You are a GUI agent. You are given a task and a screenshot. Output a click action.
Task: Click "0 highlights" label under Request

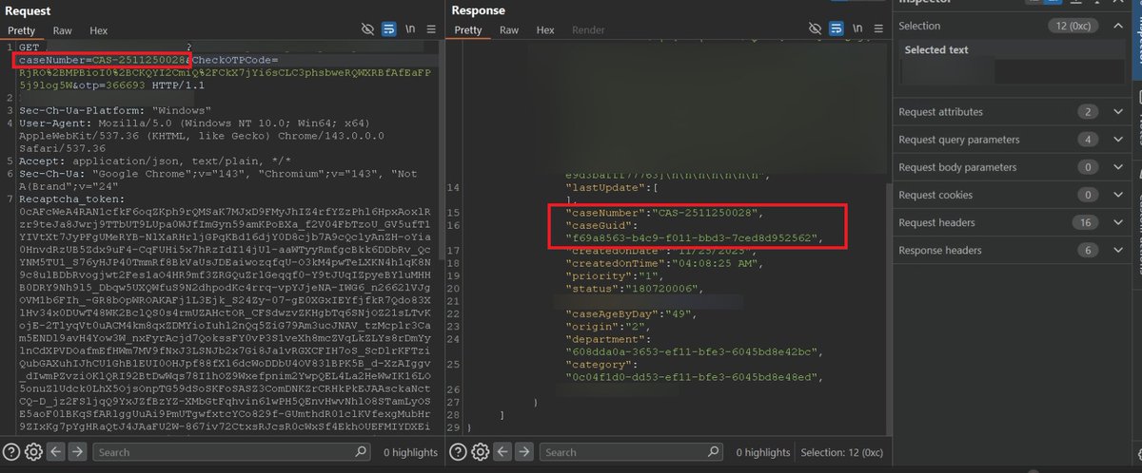[x=412, y=453]
